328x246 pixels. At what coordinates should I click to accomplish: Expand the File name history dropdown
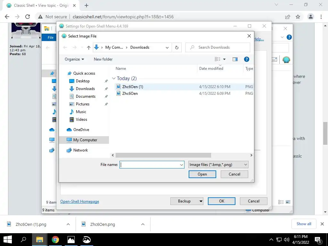(x=182, y=165)
